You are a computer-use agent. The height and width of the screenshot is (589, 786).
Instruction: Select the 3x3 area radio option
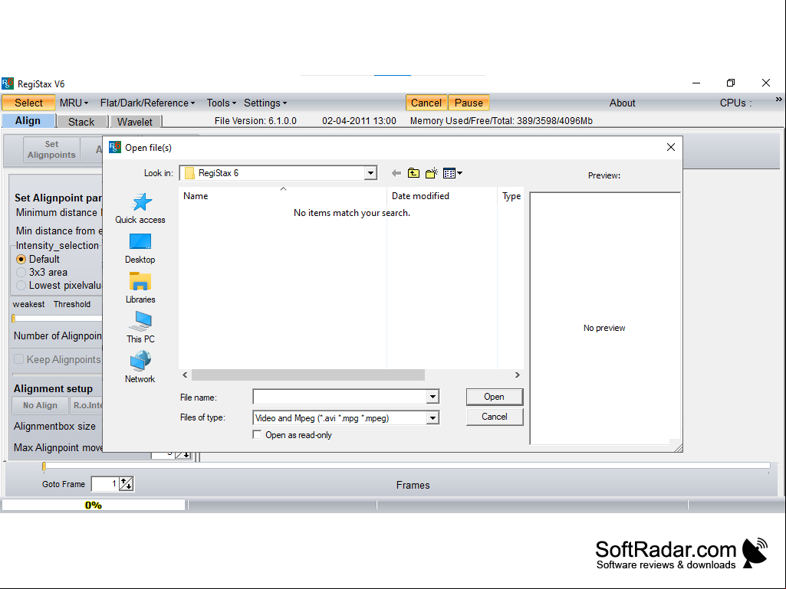(x=21, y=273)
